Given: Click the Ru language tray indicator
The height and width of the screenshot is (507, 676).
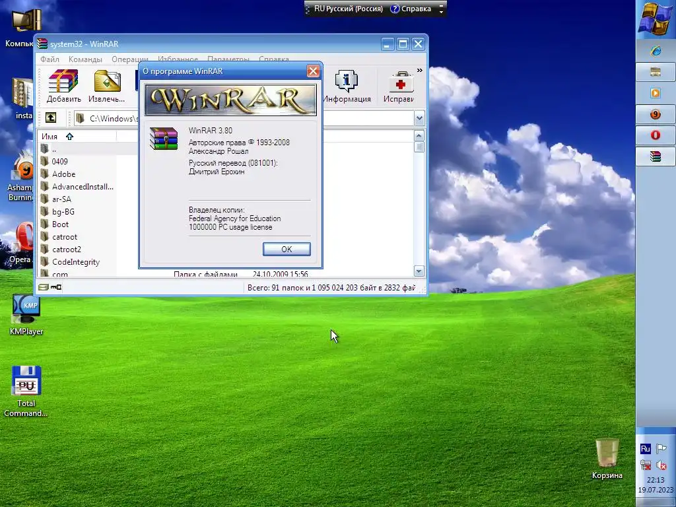Looking at the screenshot, I should tap(646, 449).
